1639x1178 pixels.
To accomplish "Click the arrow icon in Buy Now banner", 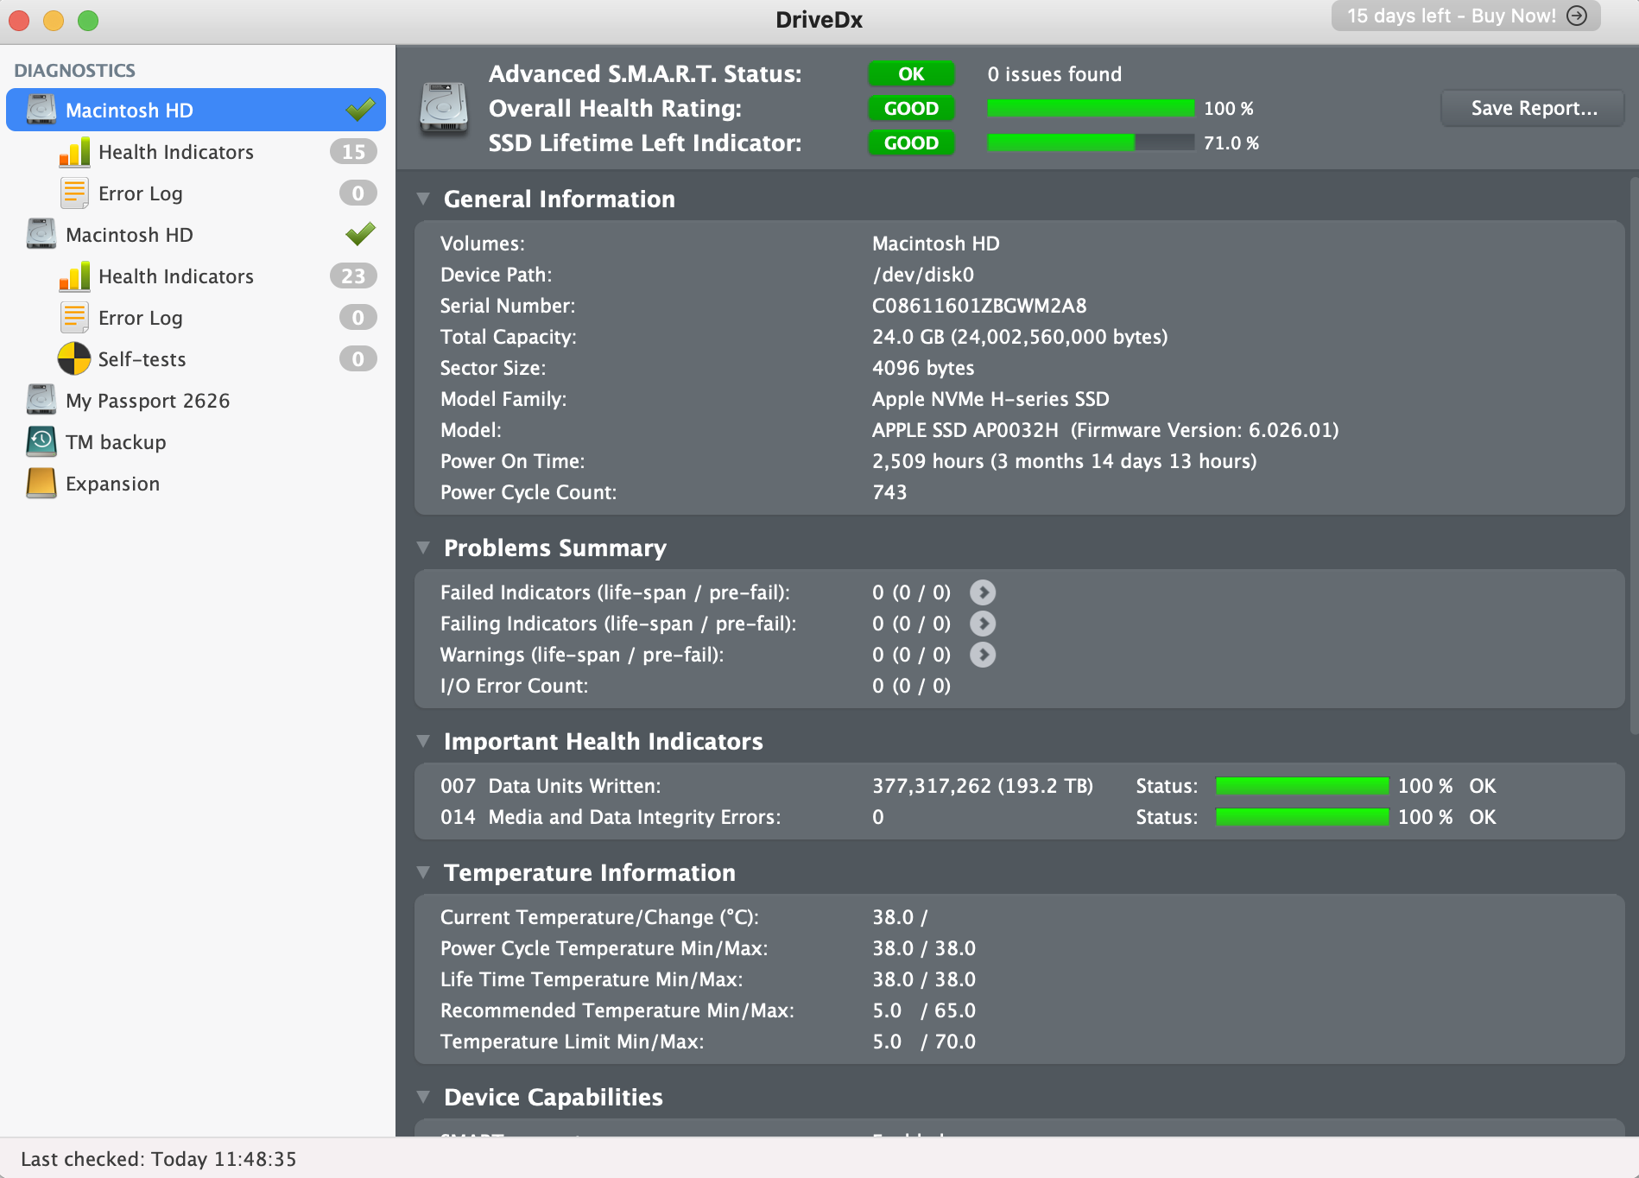I will pyautogui.click(x=1577, y=16).
